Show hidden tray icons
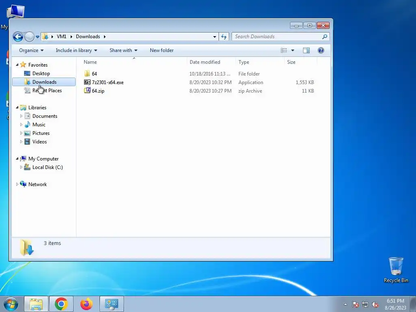 pos(345,304)
